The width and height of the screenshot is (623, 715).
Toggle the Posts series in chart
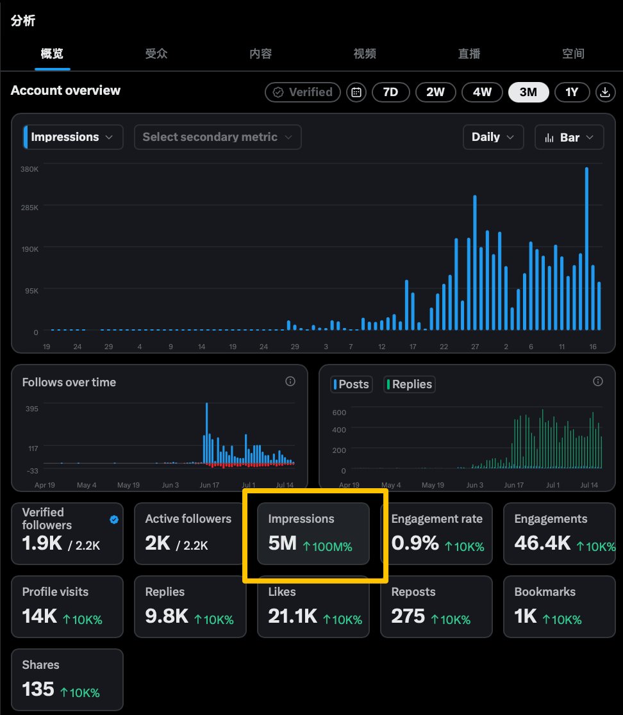pyautogui.click(x=351, y=384)
